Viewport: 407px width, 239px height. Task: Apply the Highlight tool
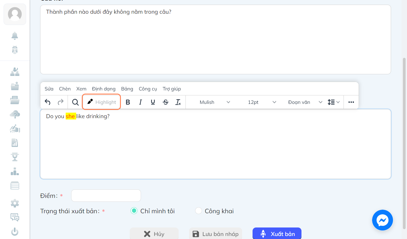pyautogui.click(x=101, y=102)
